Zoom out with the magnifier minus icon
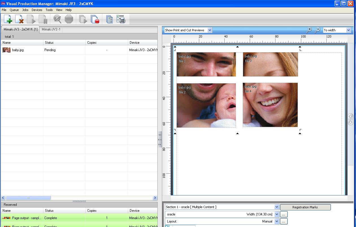This screenshot has height=227, width=356. point(318,30)
